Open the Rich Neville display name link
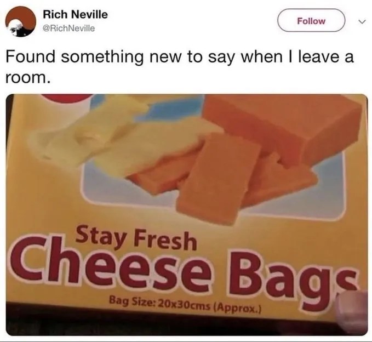372x342 pixels. 75,14
